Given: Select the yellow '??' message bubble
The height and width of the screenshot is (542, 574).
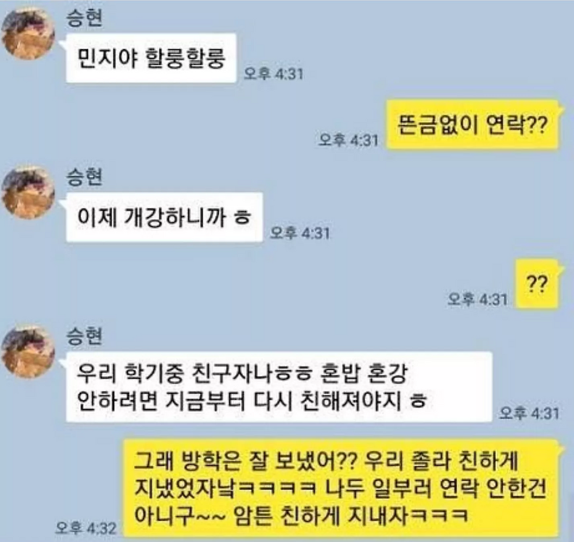Looking at the screenshot, I should (537, 284).
